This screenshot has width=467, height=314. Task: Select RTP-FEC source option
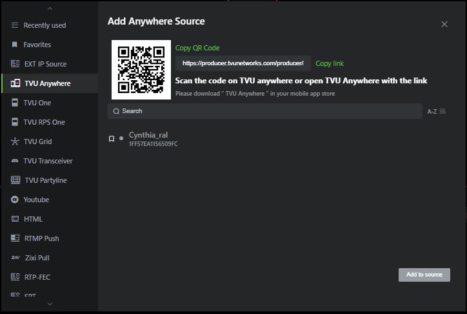[x=50, y=277]
